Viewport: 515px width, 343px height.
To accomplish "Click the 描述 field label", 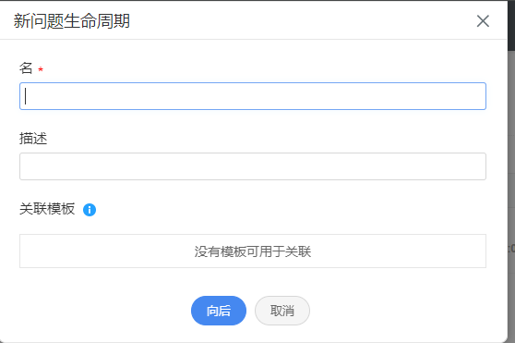I will click(33, 139).
